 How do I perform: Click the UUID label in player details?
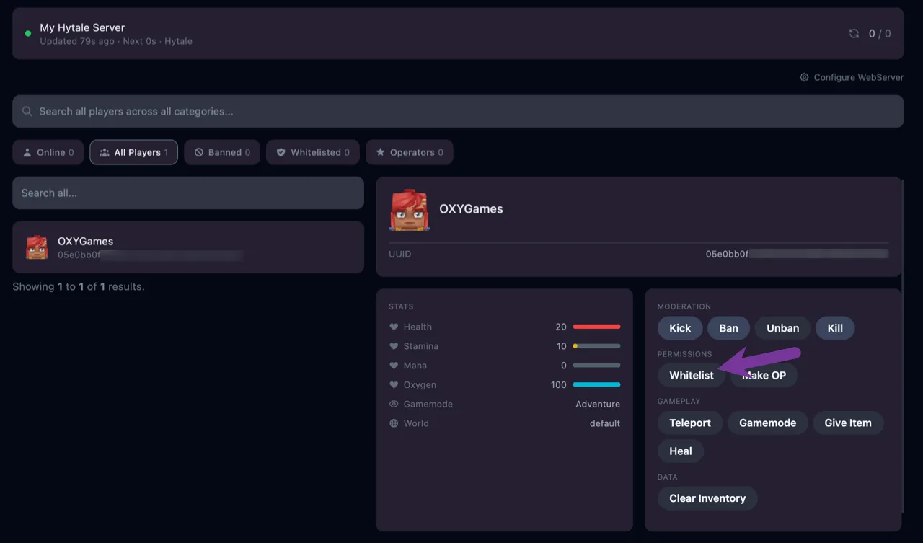(x=400, y=254)
